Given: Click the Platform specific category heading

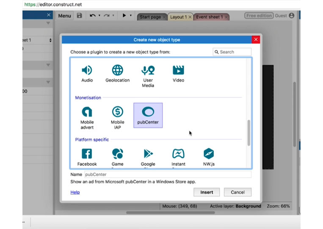Looking at the screenshot, I should tap(92, 140).
